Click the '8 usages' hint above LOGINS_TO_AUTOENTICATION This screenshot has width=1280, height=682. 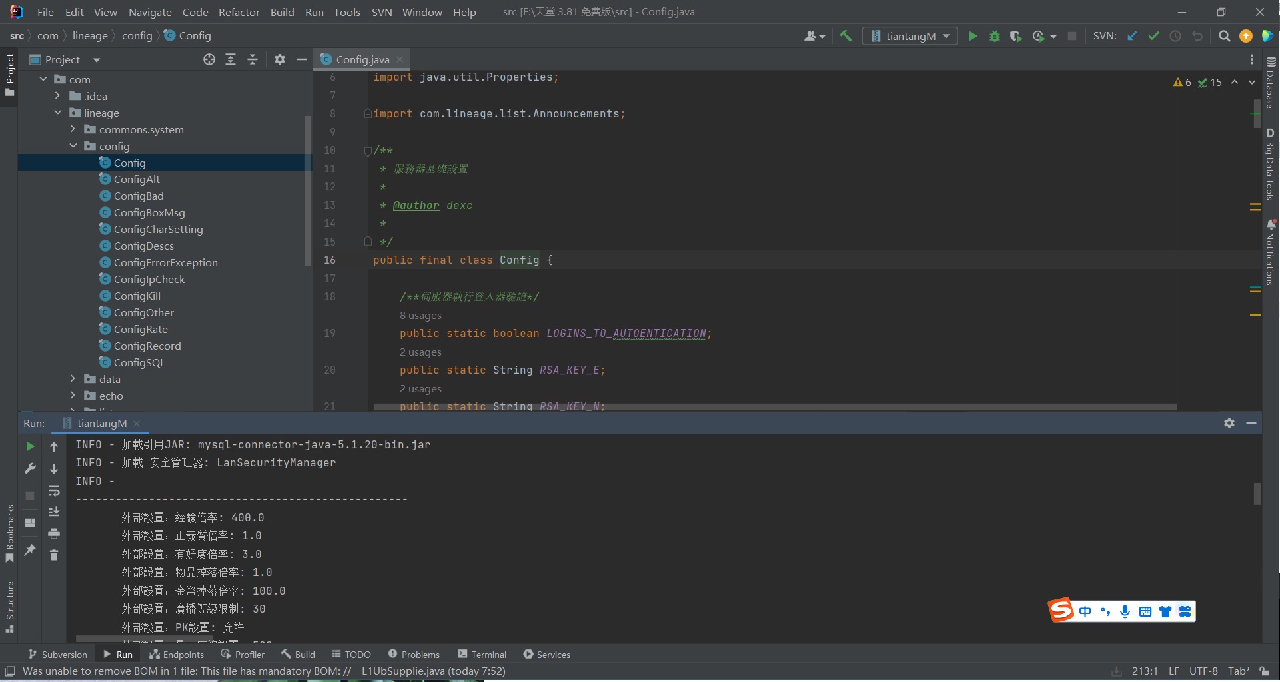tap(420, 316)
